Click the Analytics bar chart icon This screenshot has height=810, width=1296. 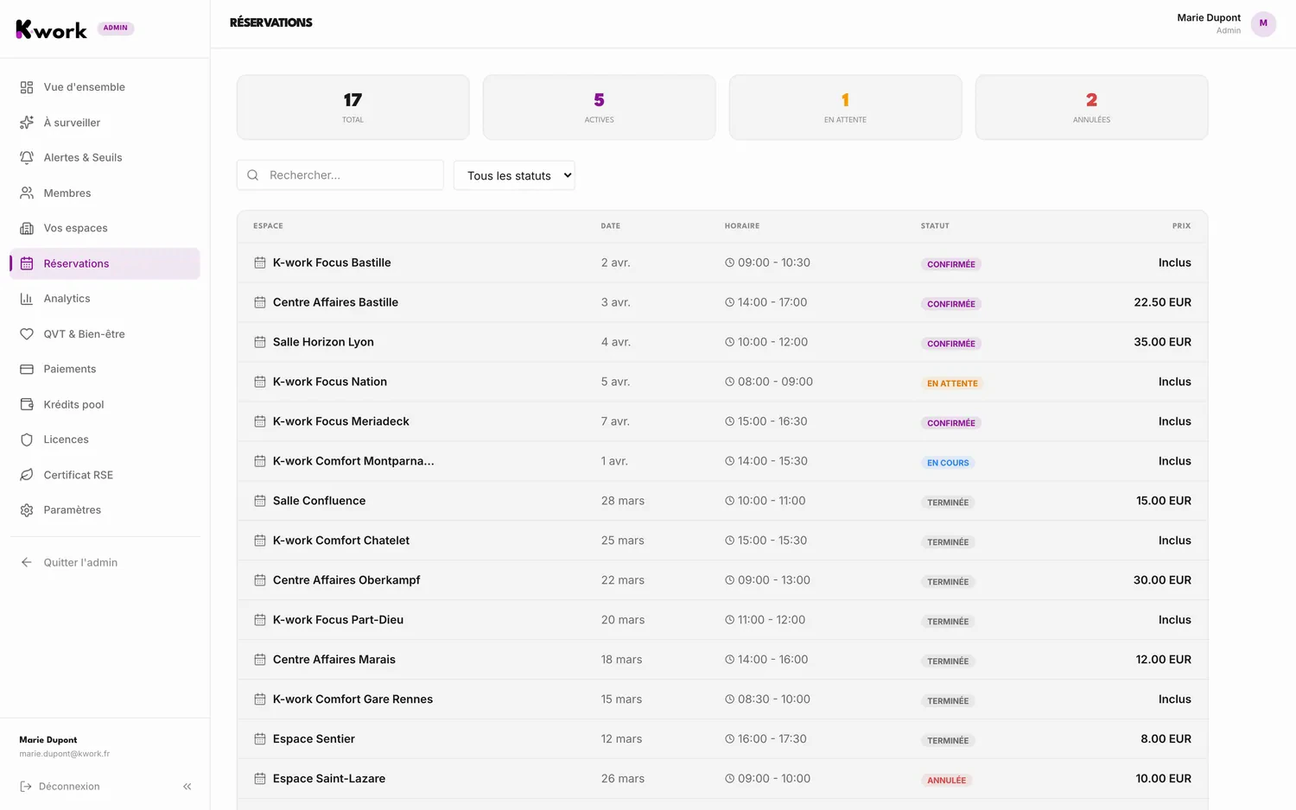(x=27, y=299)
